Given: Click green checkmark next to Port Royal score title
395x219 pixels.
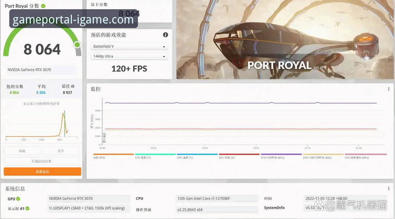Looking at the screenshot, I should click(43, 6).
